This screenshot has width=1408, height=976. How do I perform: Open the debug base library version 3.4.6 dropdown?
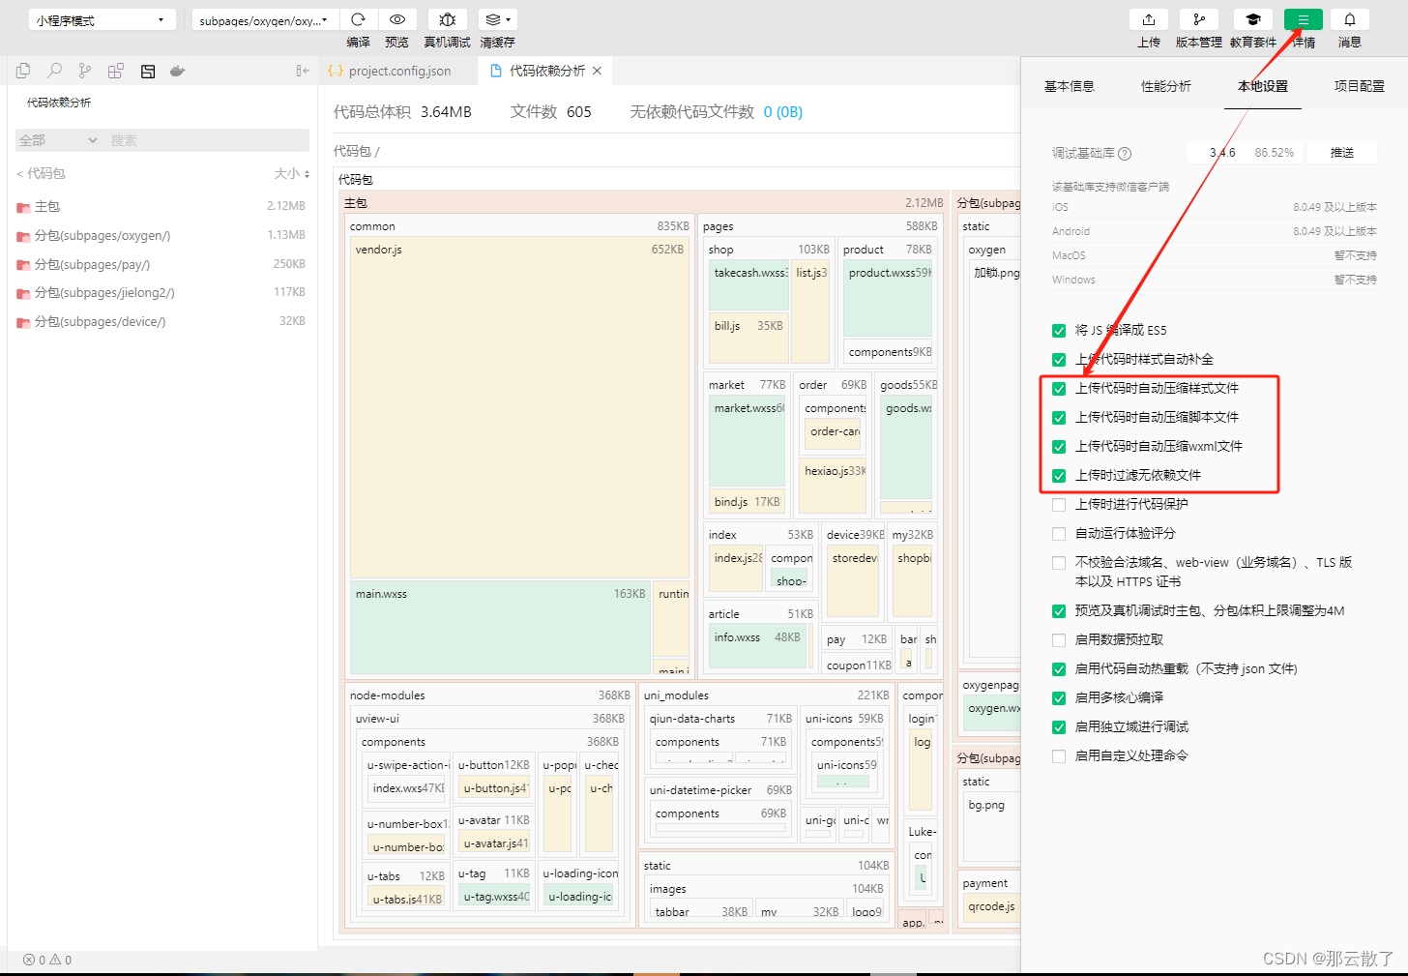[1245, 153]
